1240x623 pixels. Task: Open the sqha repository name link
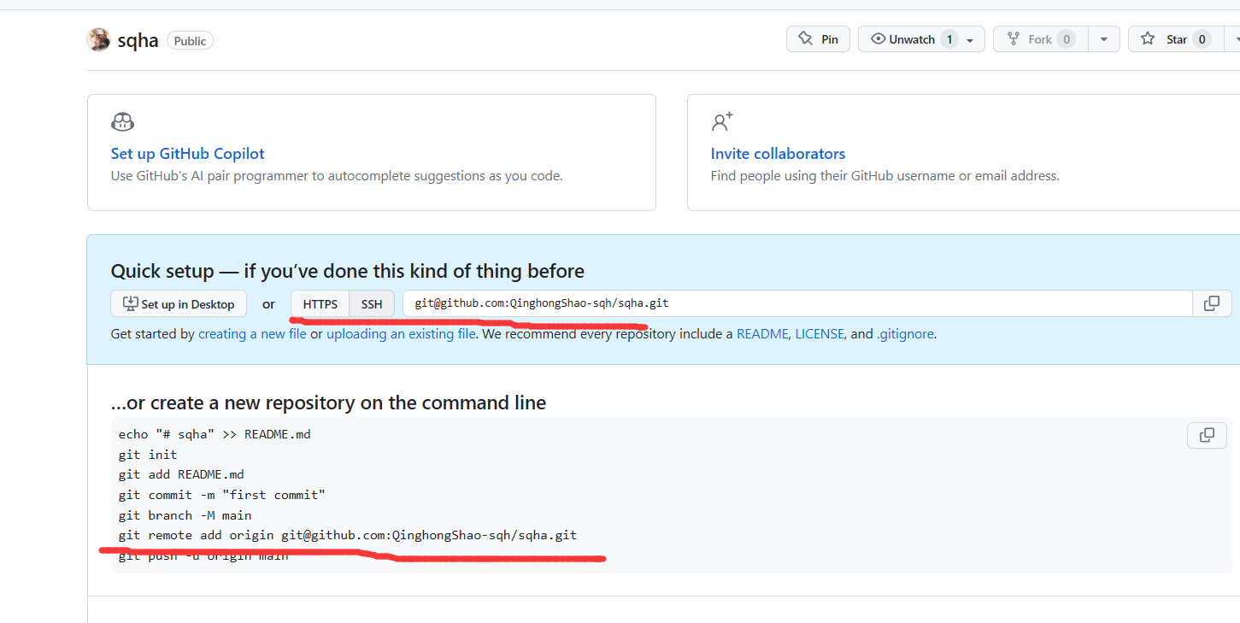(x=138, y=40)
